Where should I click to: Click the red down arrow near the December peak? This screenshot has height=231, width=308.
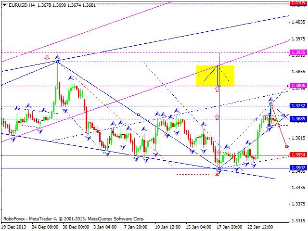click(47, 57)
